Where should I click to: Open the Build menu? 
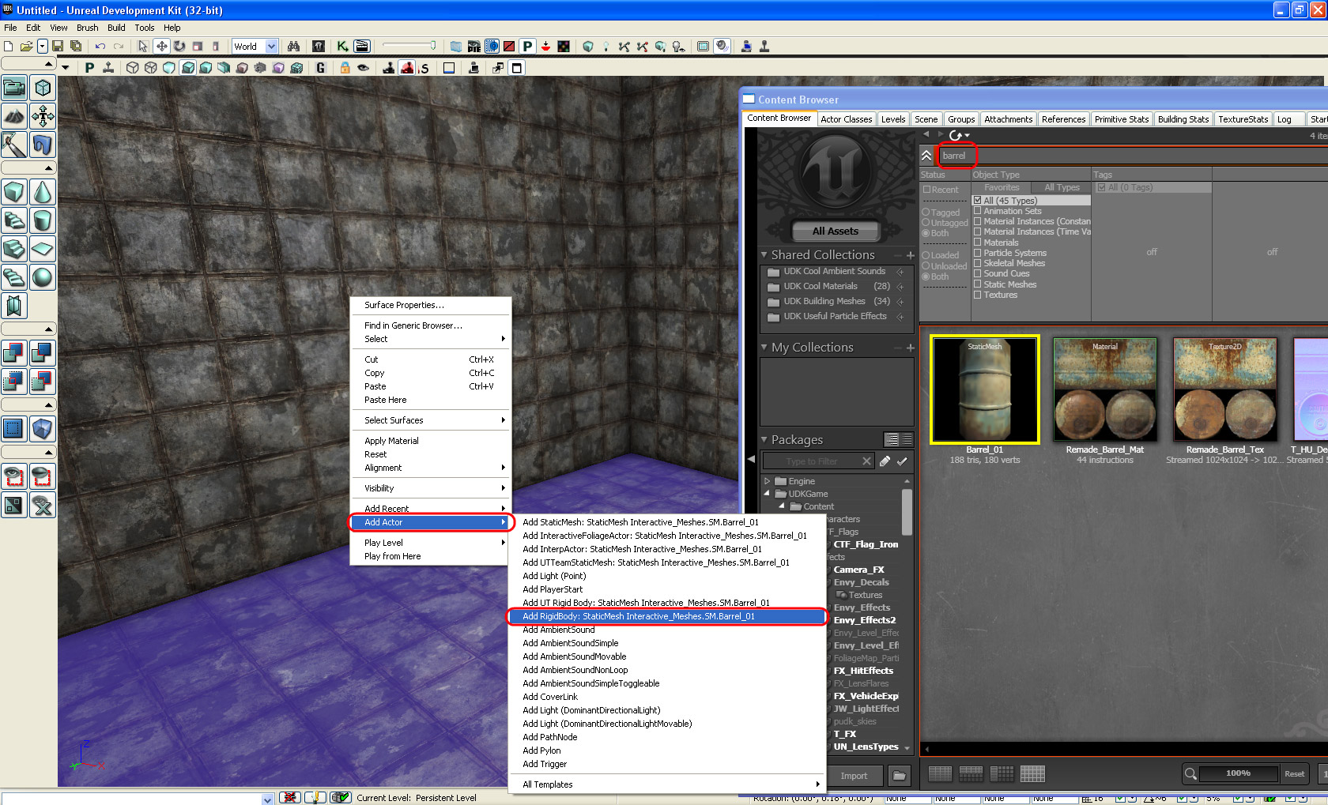tap(116, 28)
